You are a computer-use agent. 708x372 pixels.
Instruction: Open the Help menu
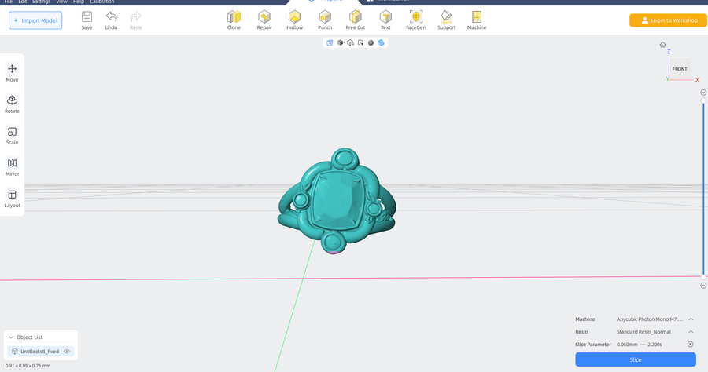pyautogui.click(x=79, y=2)
